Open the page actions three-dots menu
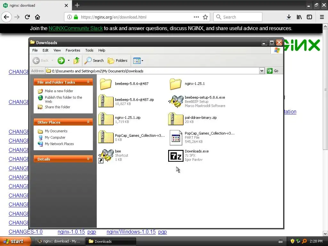This screenshot has height=246, width=328. [196, 17]
